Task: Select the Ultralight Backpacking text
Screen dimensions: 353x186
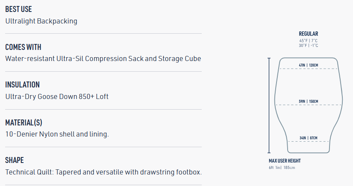Action: click(x=41, y=21)
